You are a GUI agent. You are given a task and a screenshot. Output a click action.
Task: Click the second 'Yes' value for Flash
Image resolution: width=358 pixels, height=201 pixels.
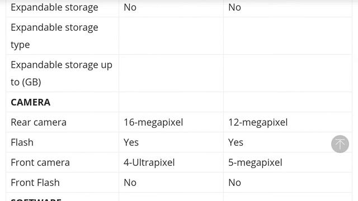pyautogui.click(x=235, y=142)
